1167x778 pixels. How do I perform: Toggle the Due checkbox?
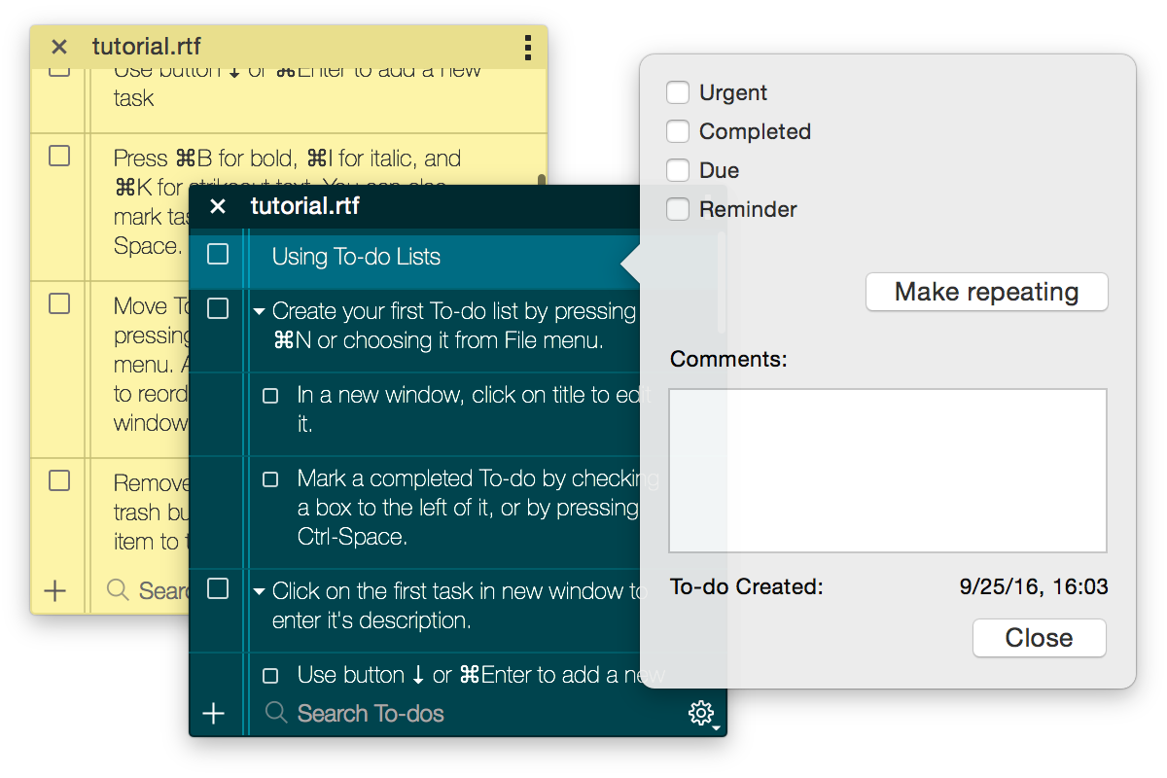coord(678,171)
